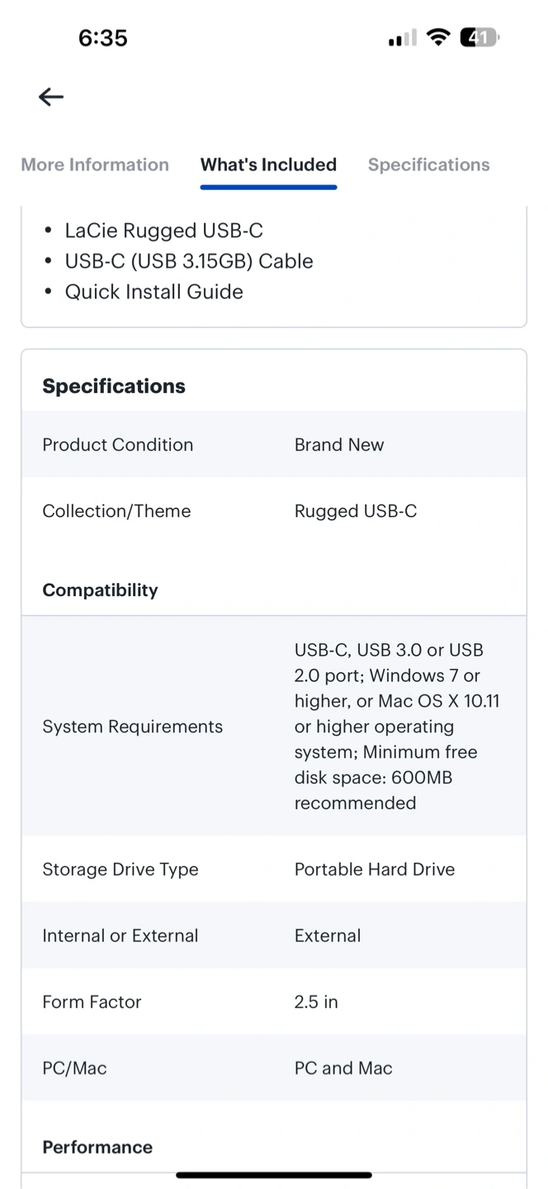The image size is (548, 1189).
Task: Select the What's Included tab
Action: coord(268,164)
